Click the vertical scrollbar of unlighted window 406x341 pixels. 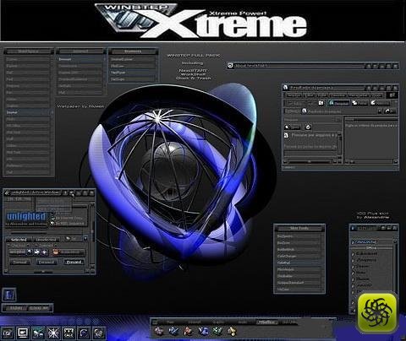[92, 235]
